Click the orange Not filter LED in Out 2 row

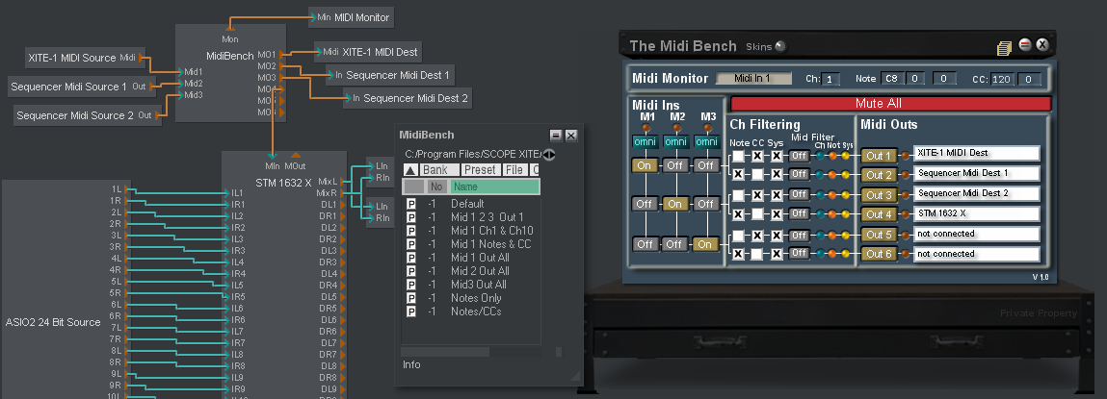click(833, 173)
